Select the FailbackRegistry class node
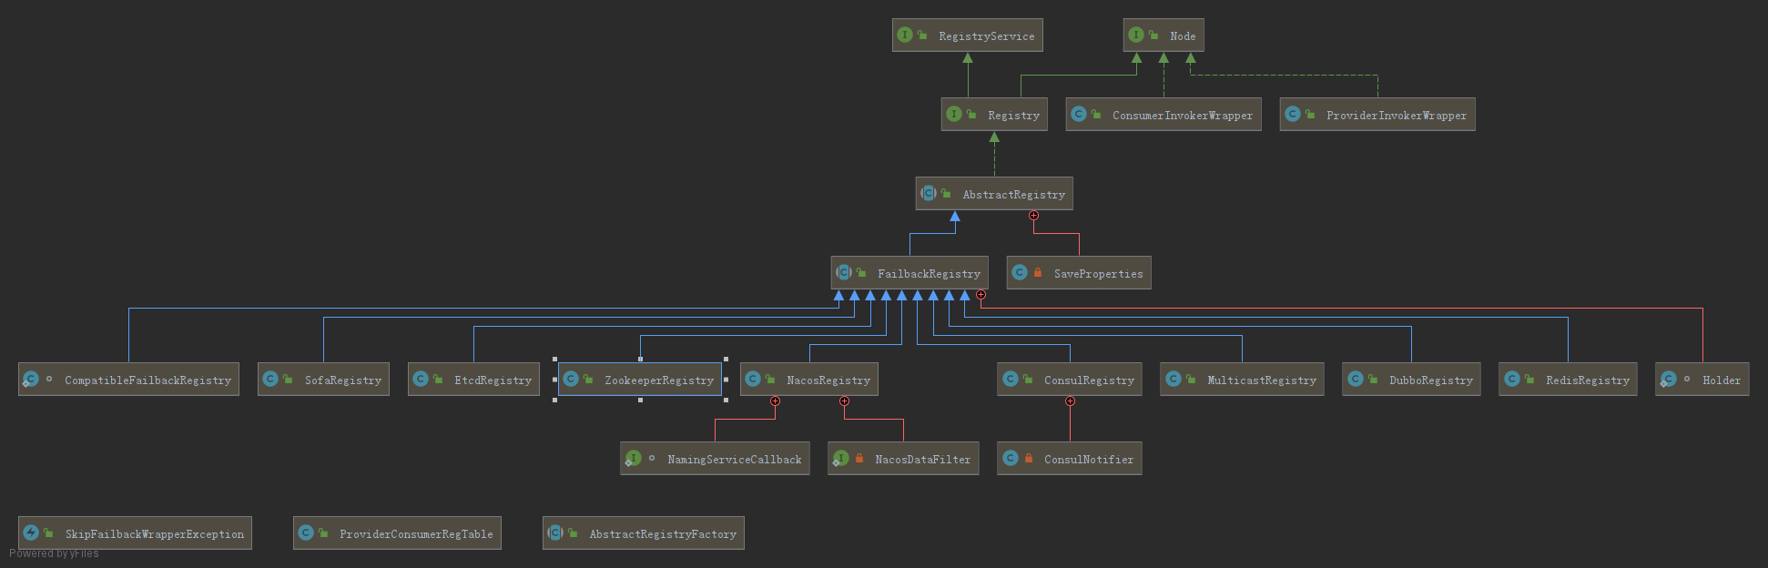Image resolution: width=1768 pixels, height=568 pixels. [928, 273]
